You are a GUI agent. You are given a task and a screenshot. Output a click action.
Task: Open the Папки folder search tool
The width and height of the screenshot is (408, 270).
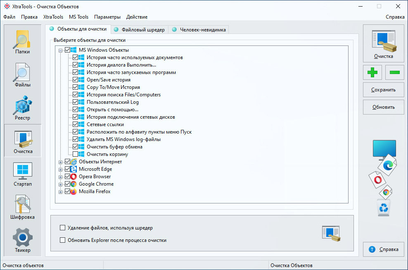[22, 41]
